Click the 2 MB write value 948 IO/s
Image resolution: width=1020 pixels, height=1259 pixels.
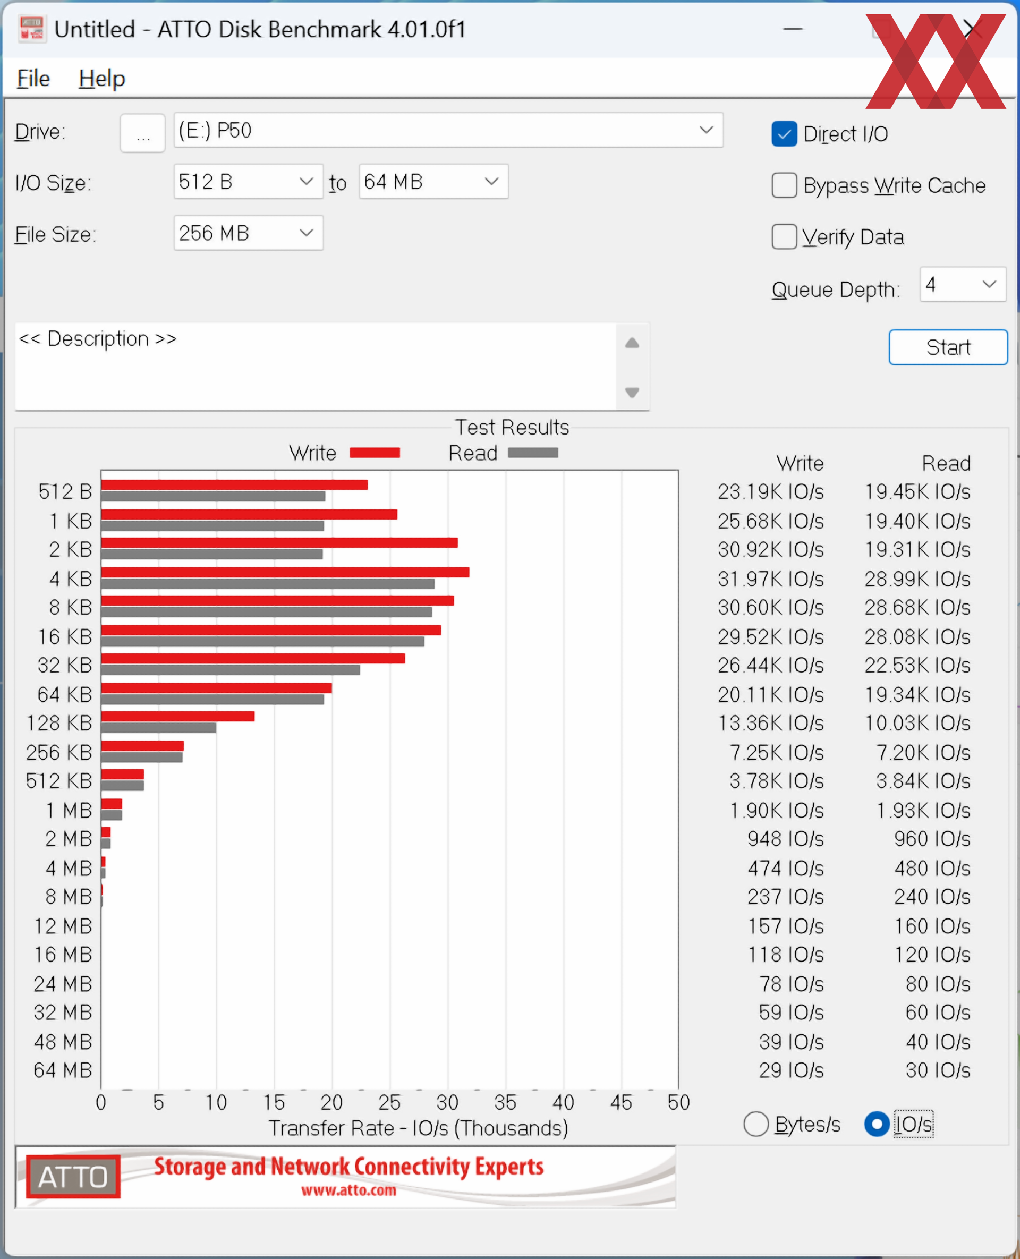point(786,839)
